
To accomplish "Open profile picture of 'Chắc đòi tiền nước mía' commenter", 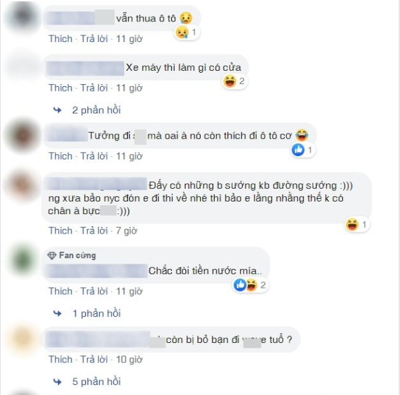I will [23, 260].
